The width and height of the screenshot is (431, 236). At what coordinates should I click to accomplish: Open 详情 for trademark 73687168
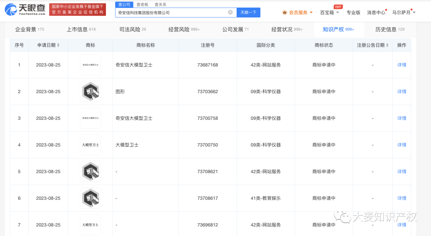point(401,64)
